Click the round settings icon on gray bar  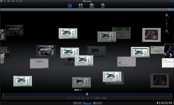point(169,10)
